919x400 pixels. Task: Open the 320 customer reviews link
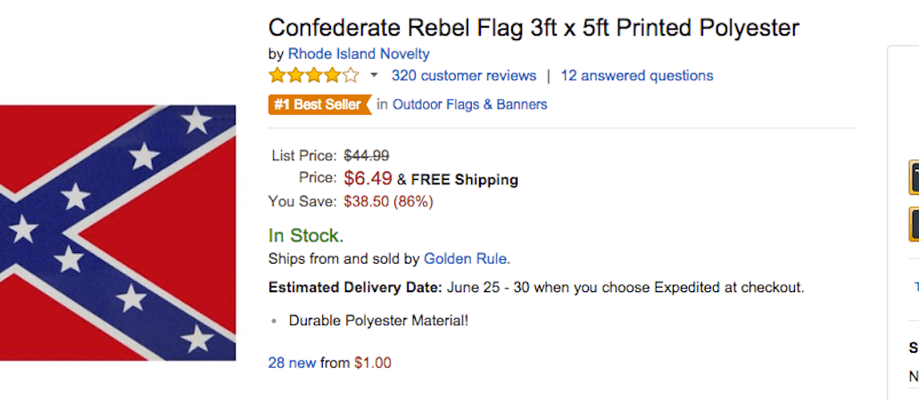(464, 76)
